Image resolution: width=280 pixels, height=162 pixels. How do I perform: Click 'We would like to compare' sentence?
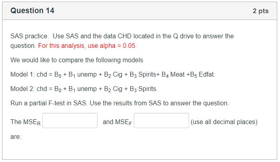pos(77,60)
